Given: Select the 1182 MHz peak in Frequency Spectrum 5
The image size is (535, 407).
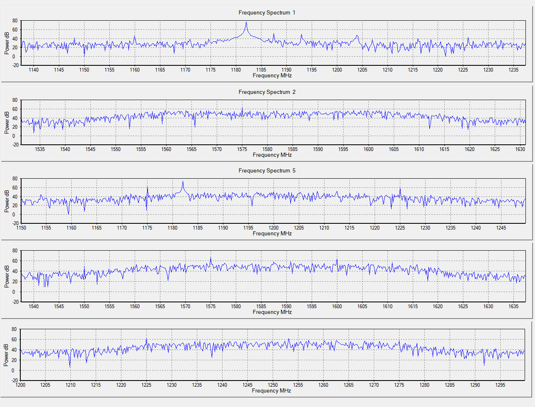Looking at the screenshot, I should click(x=183, y=182).
